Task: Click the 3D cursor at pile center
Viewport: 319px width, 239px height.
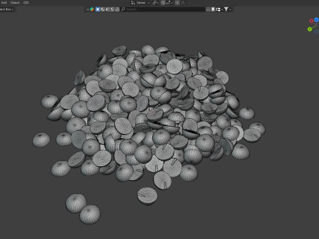Action: (x=152, y=112)
